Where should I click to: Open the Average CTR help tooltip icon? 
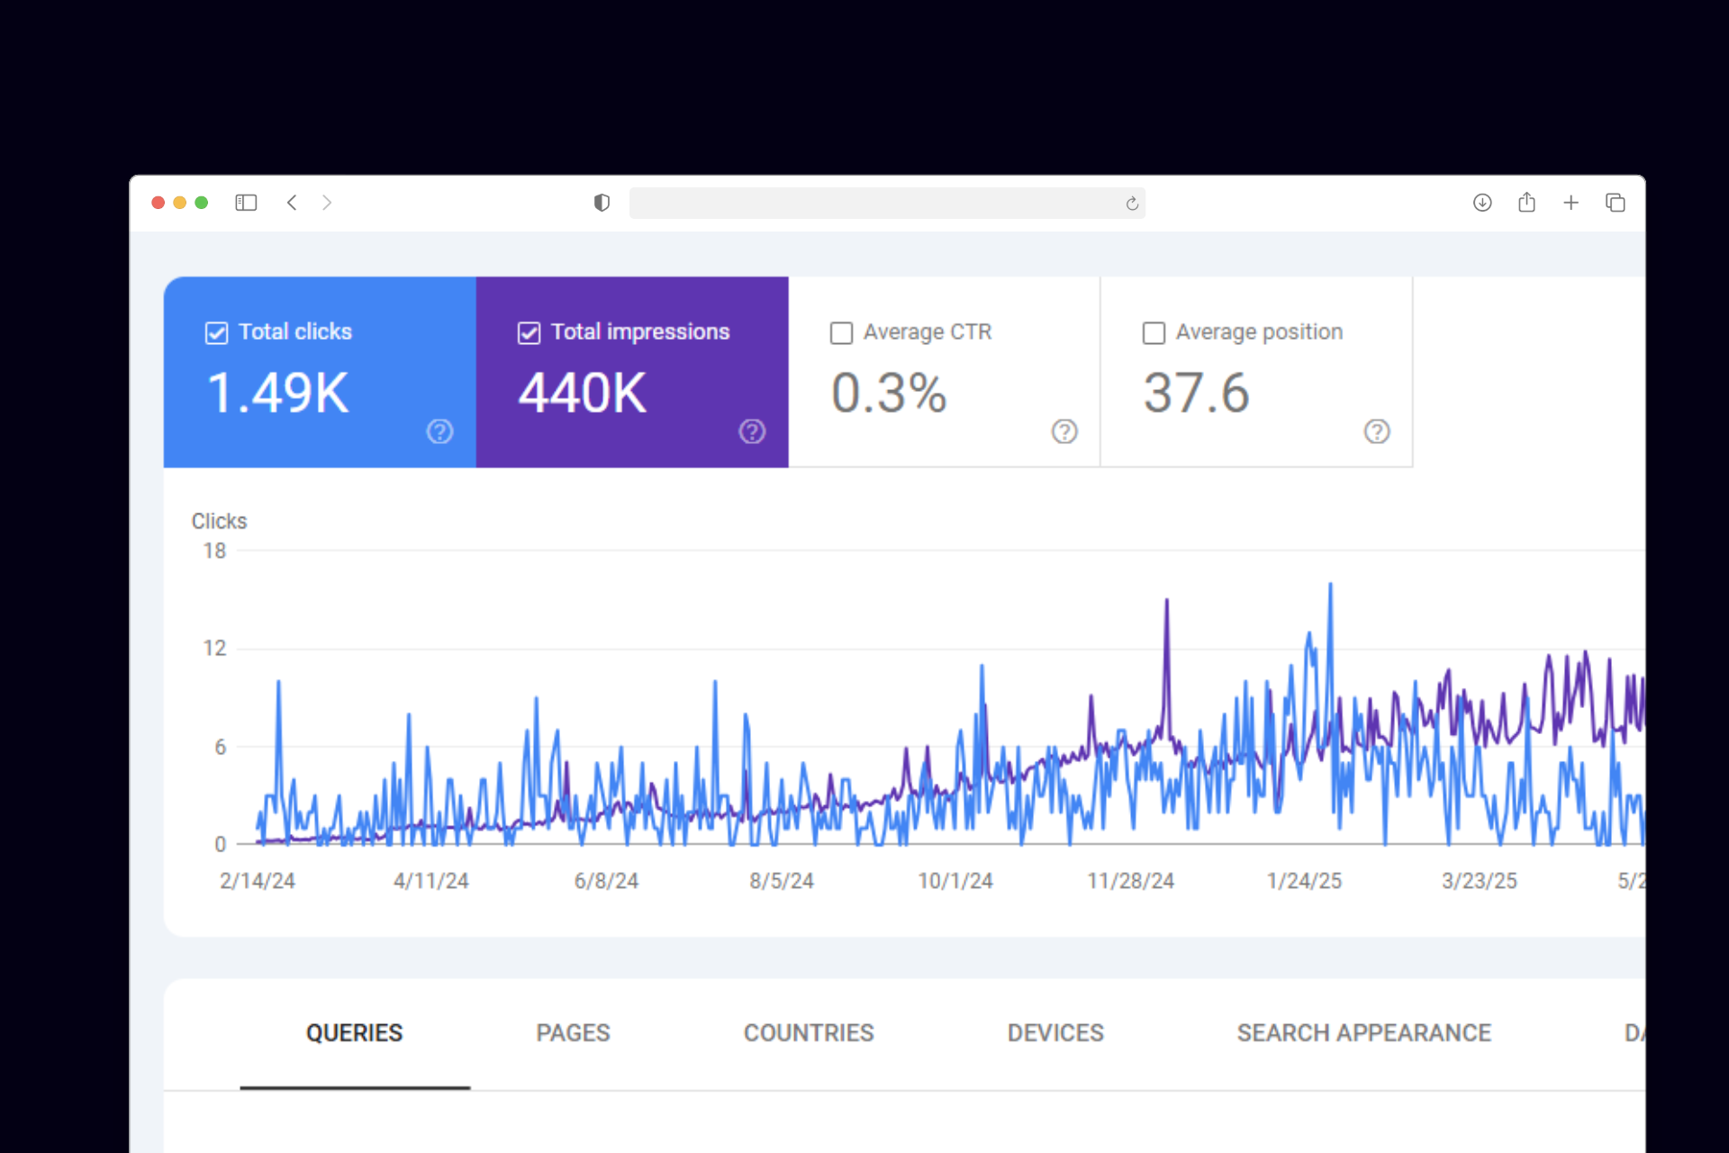coord(1064,431)
